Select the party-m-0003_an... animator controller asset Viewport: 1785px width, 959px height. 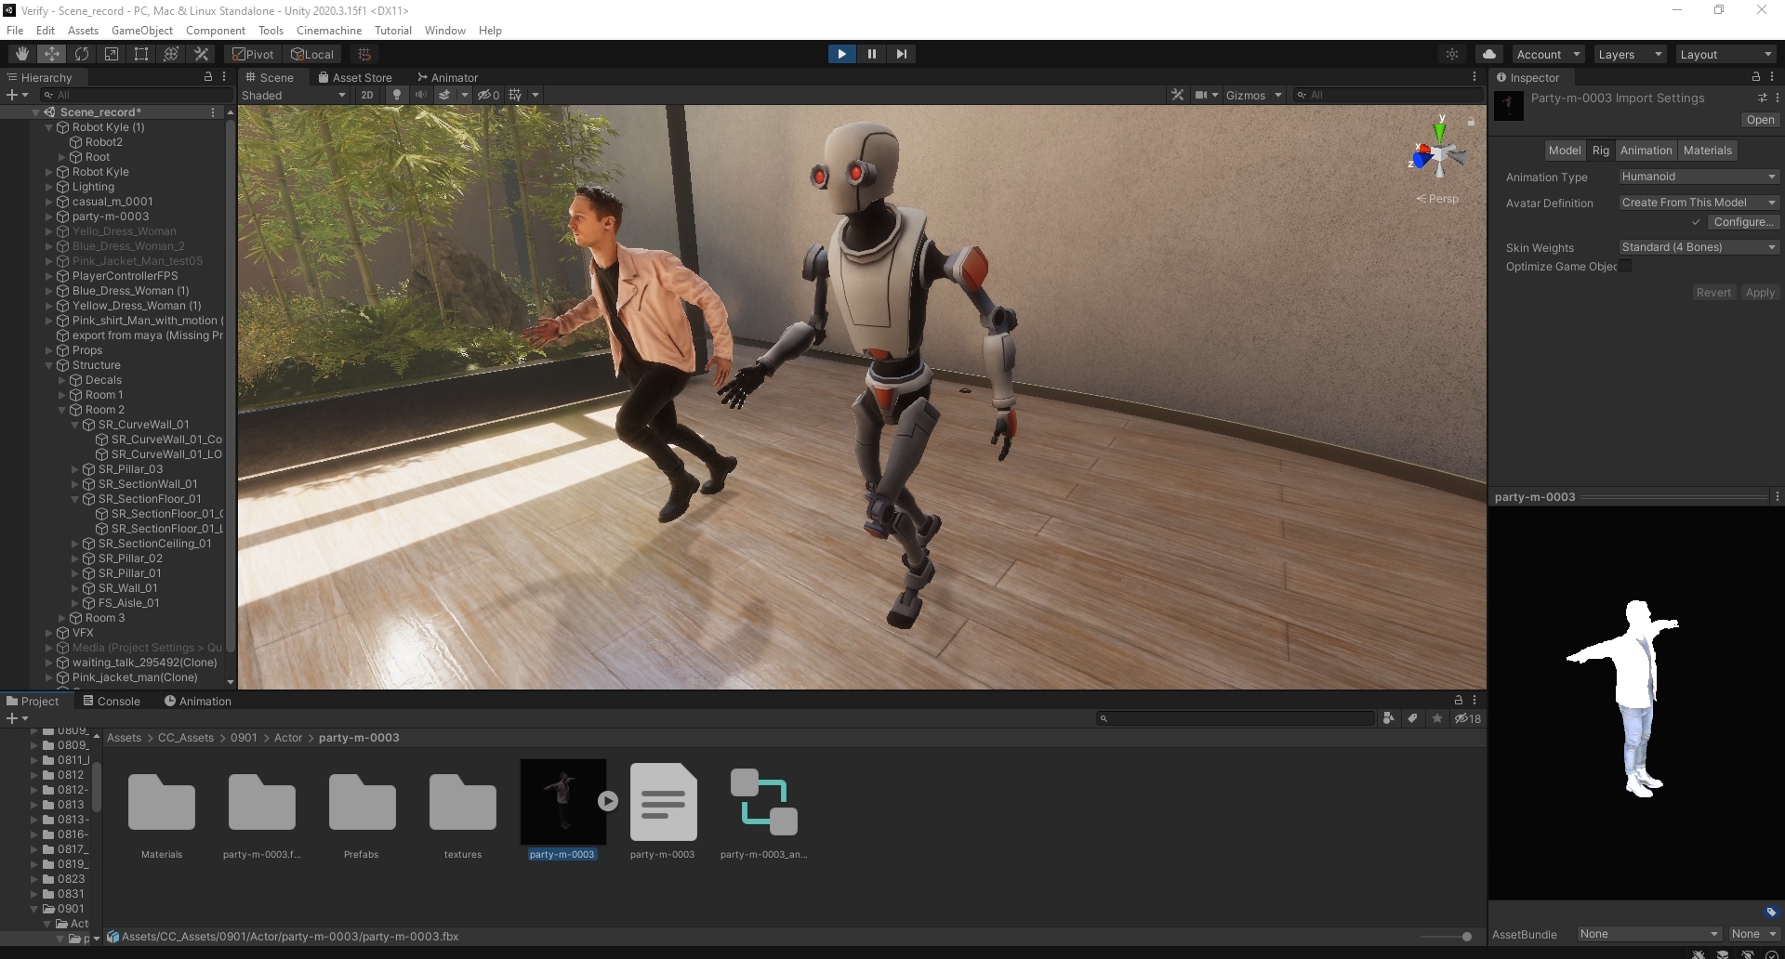click(764, 802)
